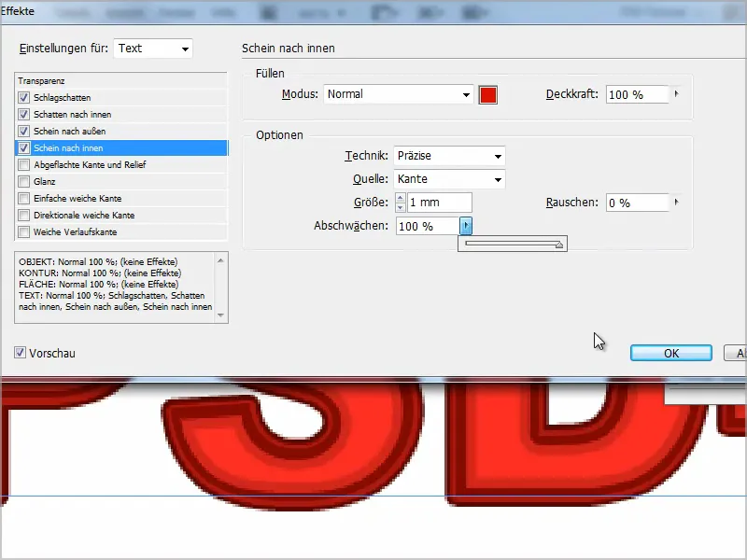Uncheck Schatten nach innen effect

pos(23,114)
